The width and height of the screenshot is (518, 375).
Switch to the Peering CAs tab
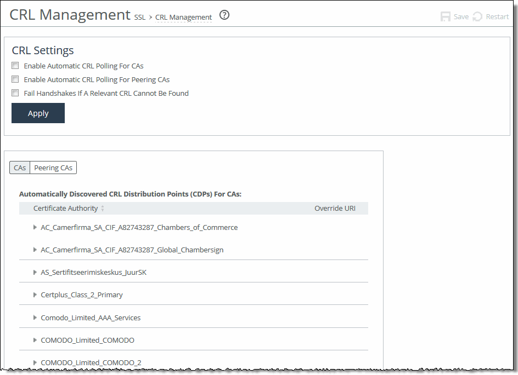(53, 168)
